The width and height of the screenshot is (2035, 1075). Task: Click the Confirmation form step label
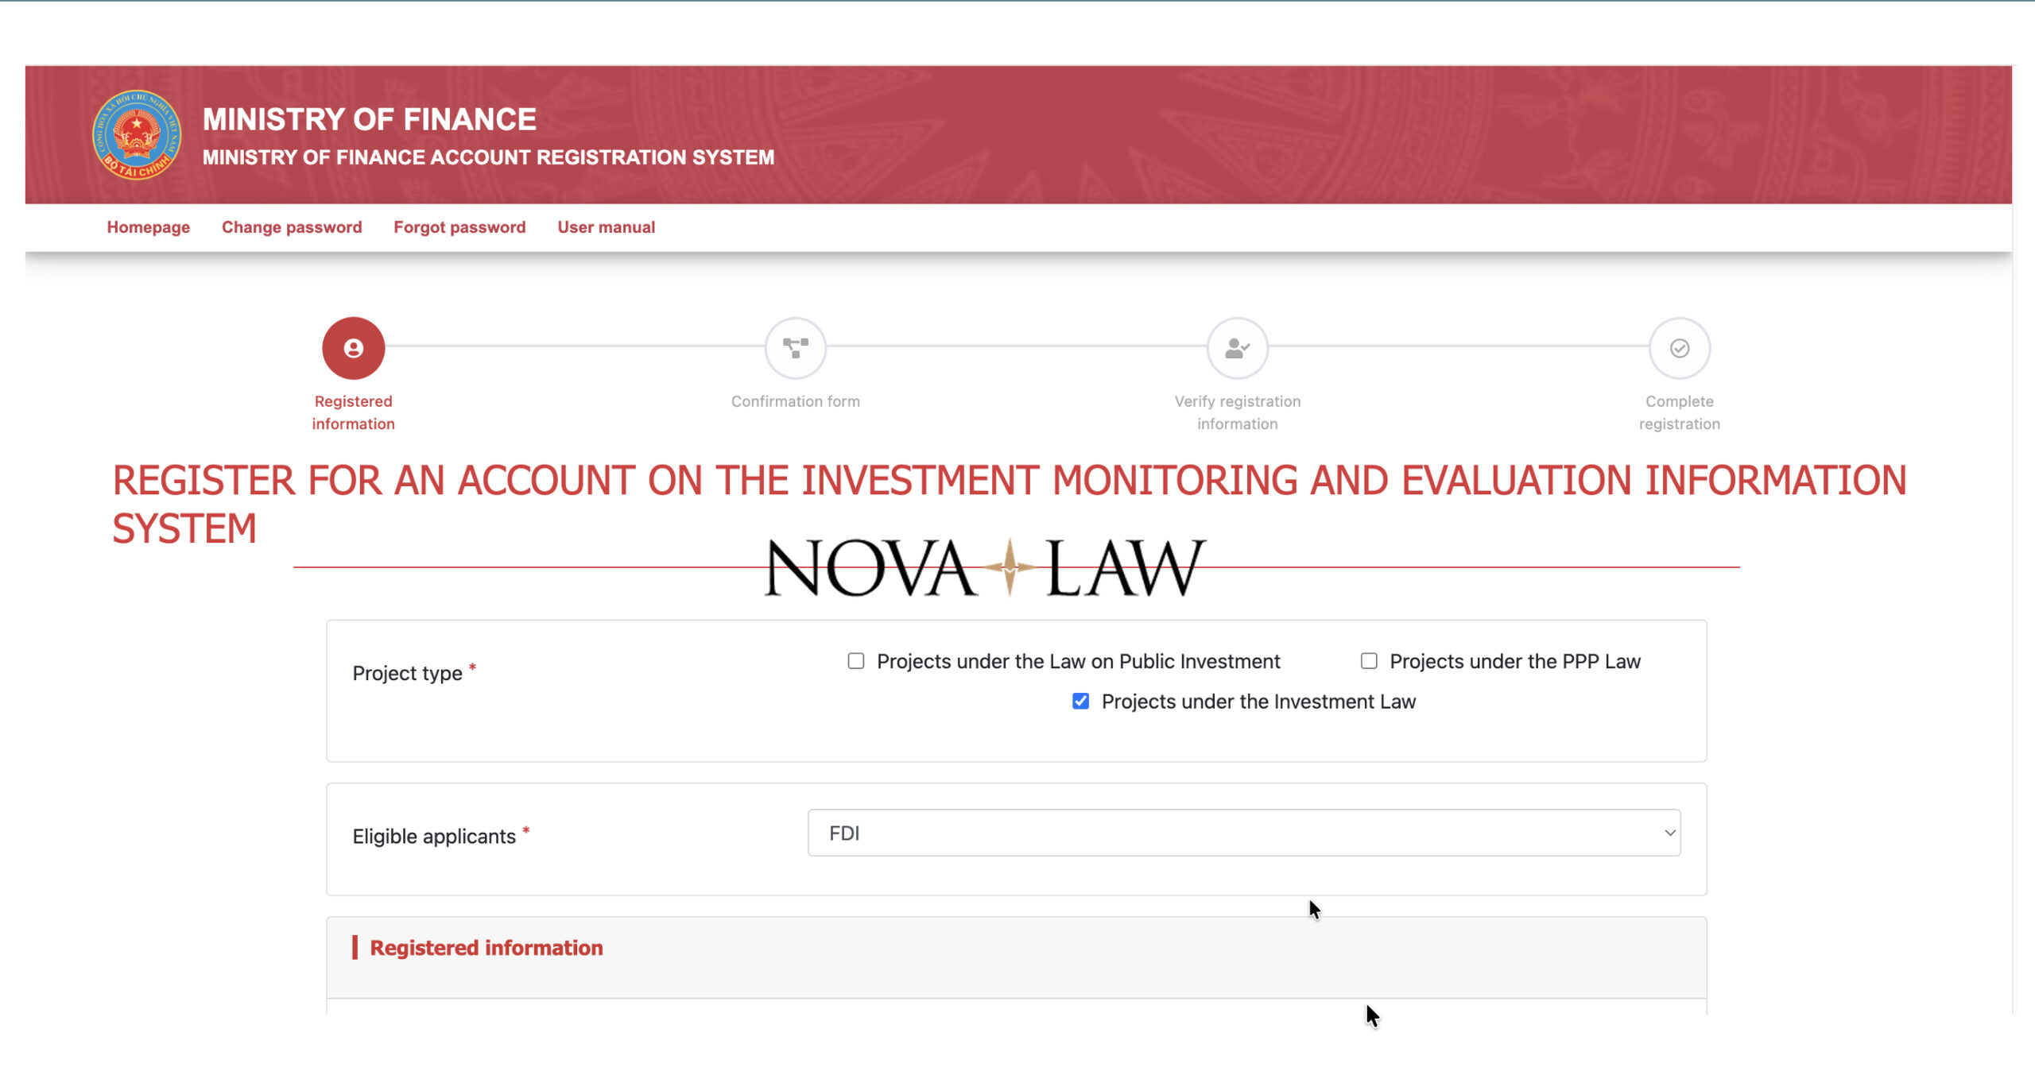(795, 401)
